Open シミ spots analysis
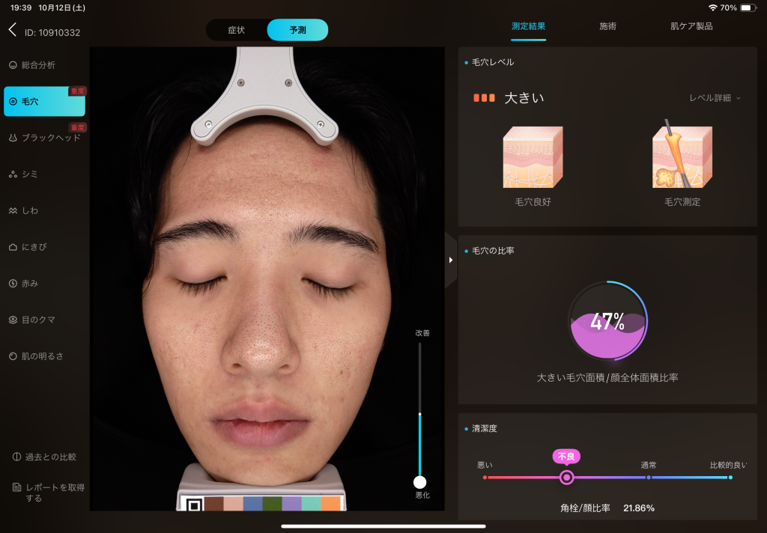This screenshot has height=533, width=767. (x=30, y=174)
